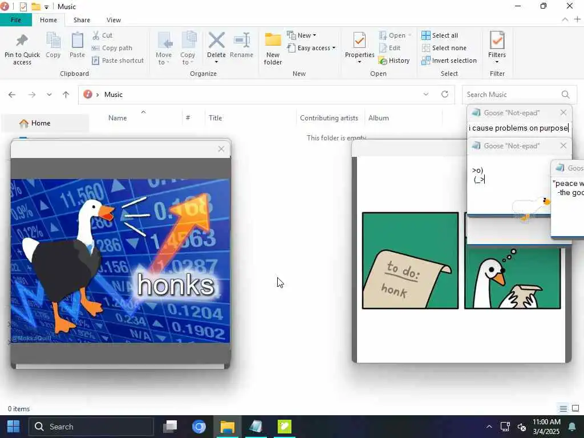Screen dimensions: 584x438
Task: Refresh the Music folder
Action: 445,94
